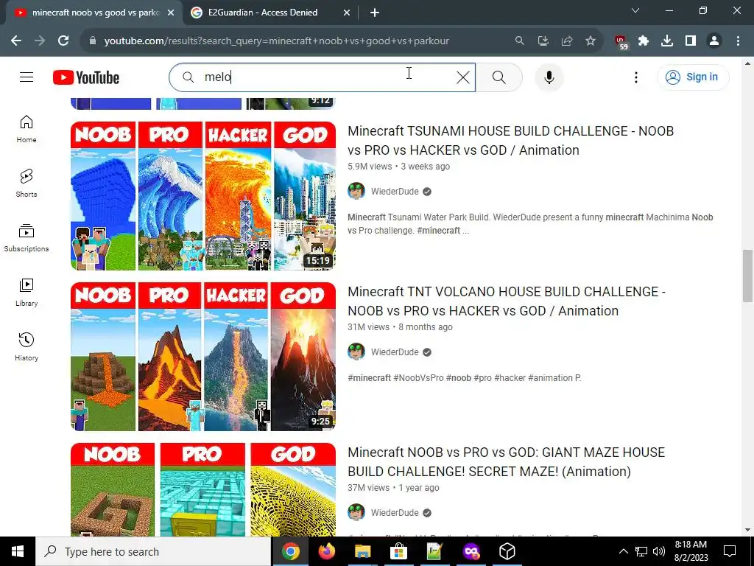The image size is (754, 566).
Task: Click the Sign in button
Action: pyautogui.click(x=692, y=77)
